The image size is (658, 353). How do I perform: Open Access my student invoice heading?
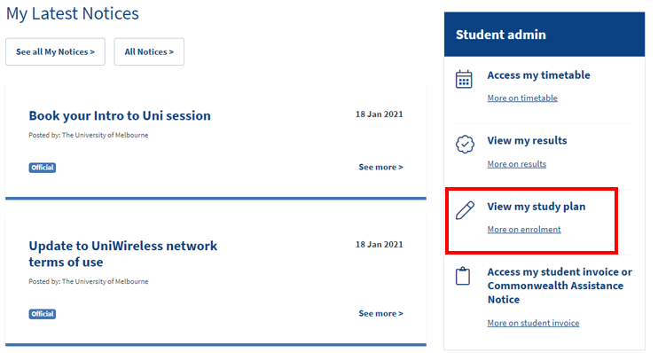click(560, 286)
